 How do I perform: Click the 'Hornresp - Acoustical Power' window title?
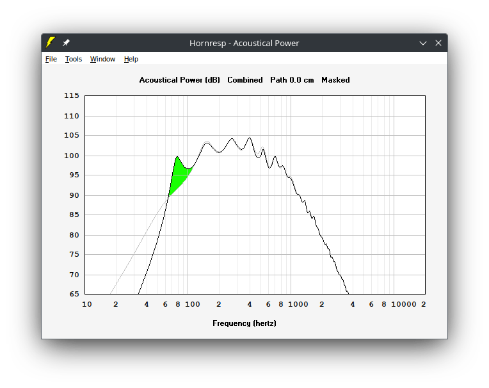[245, 43]
